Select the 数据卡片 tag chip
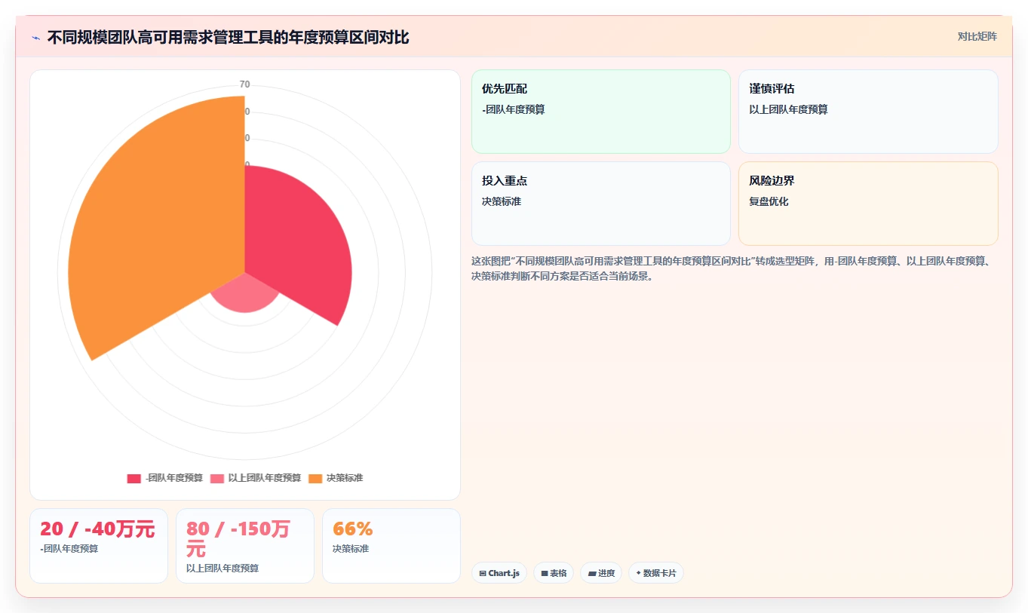The image size is (1028, 613). (656, 573)
